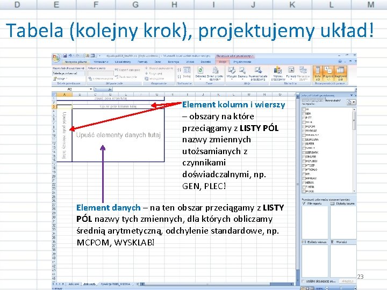Click the Etykiety kolumn drop area
Image resolution: width=387 pixels, height=290 pixels.
tap(343, 222)
